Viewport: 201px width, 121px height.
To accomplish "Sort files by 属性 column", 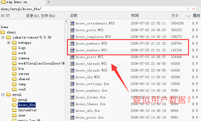I will point(196,16).
